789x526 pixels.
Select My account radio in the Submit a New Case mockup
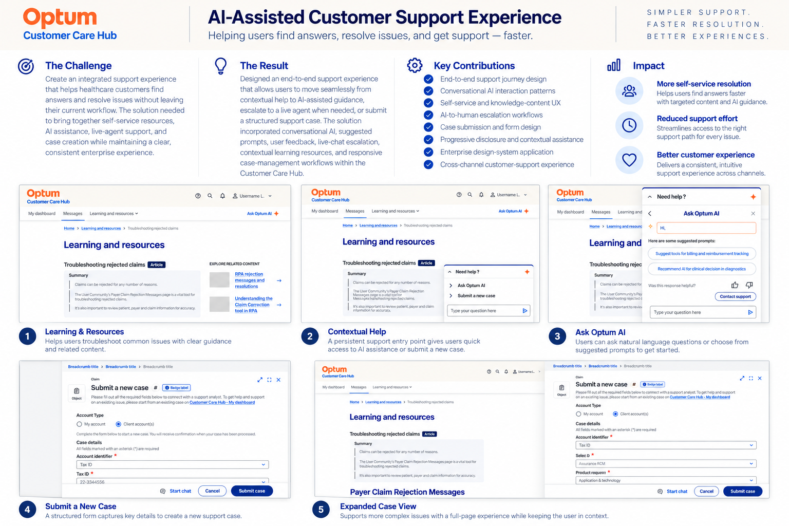pyautogui.click(x=79, y=424)
